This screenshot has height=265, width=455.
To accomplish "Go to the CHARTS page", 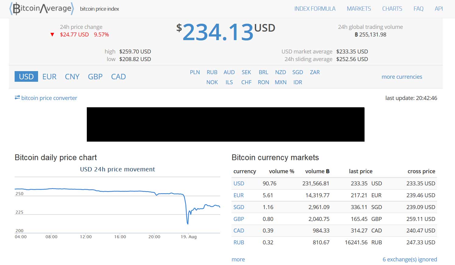I will coord(392,9).
